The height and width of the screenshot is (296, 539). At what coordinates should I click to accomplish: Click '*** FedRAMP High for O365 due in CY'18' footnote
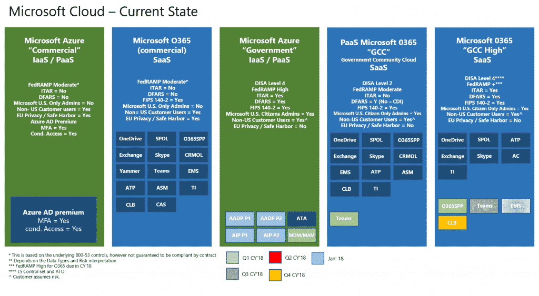pyautogui.click(x=50, y=266)
